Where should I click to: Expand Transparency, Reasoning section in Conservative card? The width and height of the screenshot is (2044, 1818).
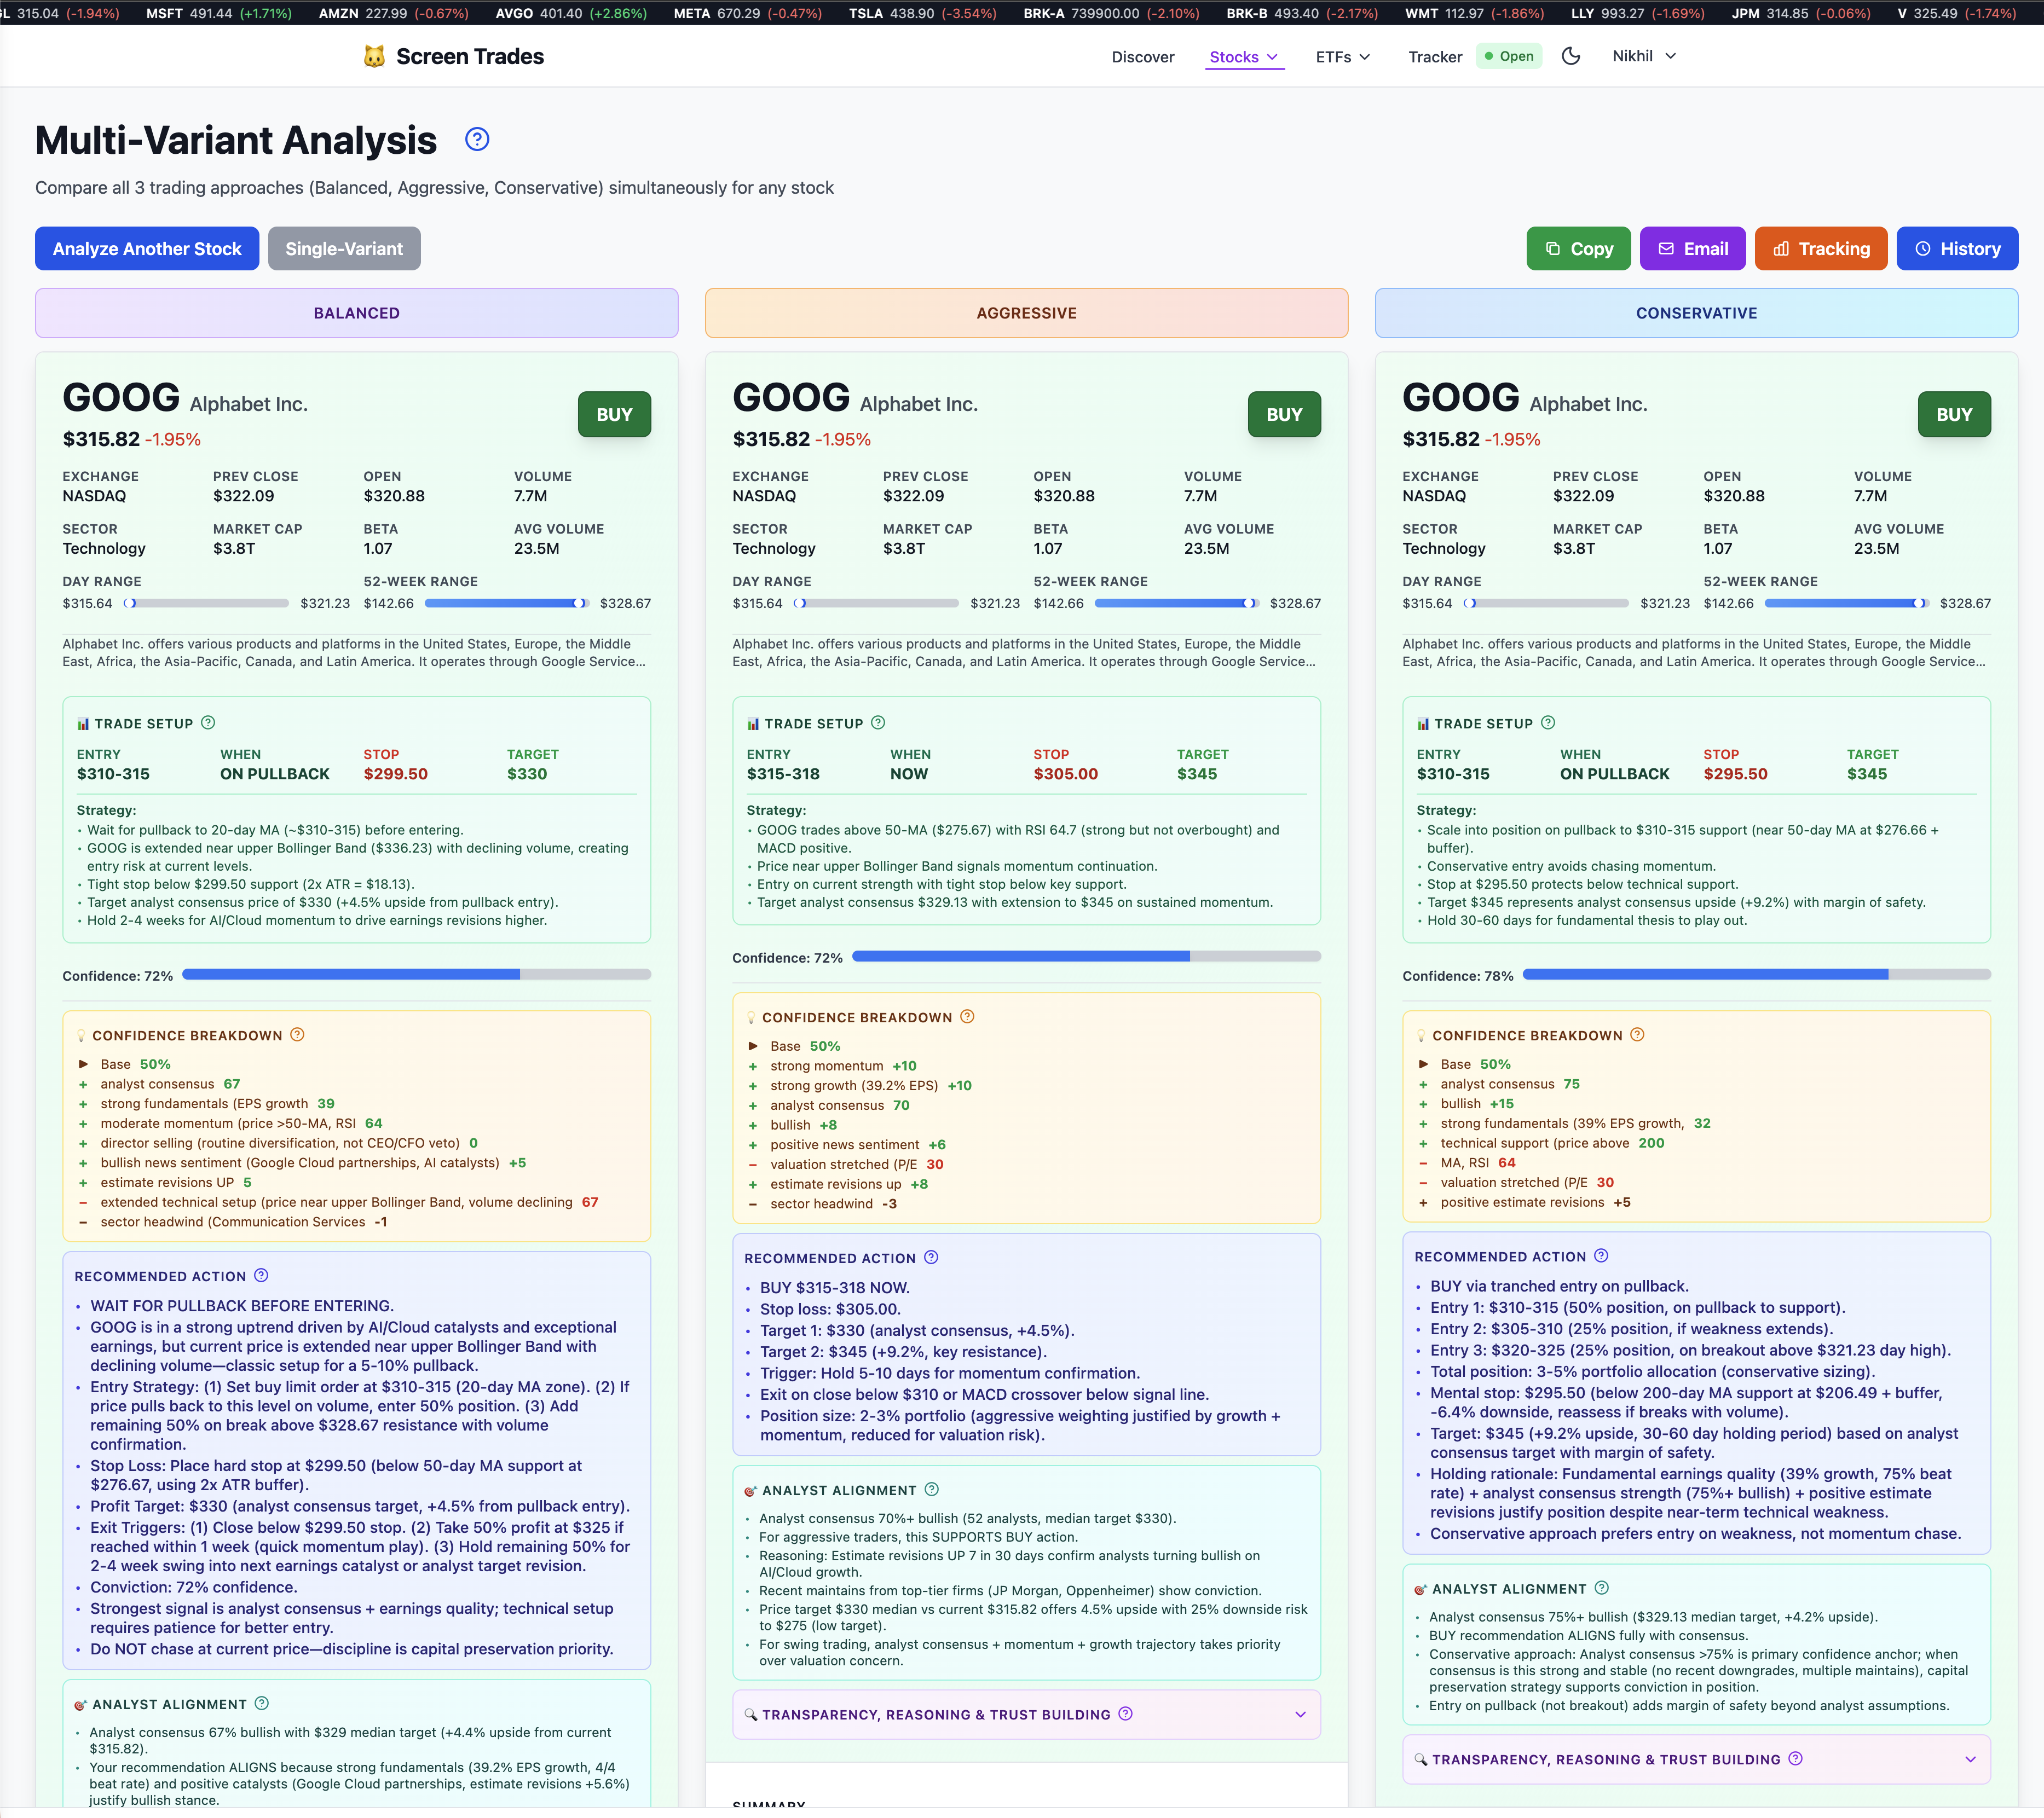1696,1759
